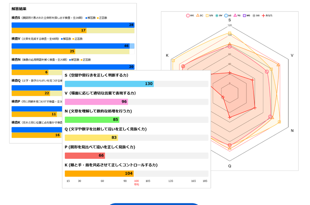Click the green N score bar showing 85

92,120
